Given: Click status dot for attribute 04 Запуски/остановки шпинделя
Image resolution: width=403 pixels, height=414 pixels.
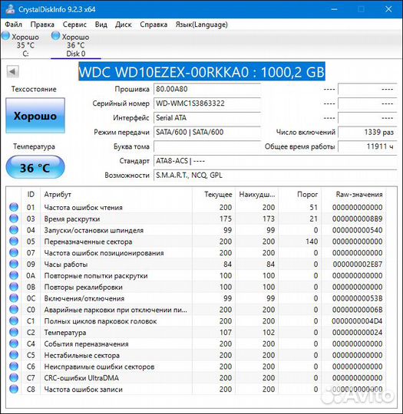Looking at the screenshot, I should pos(14,230).
